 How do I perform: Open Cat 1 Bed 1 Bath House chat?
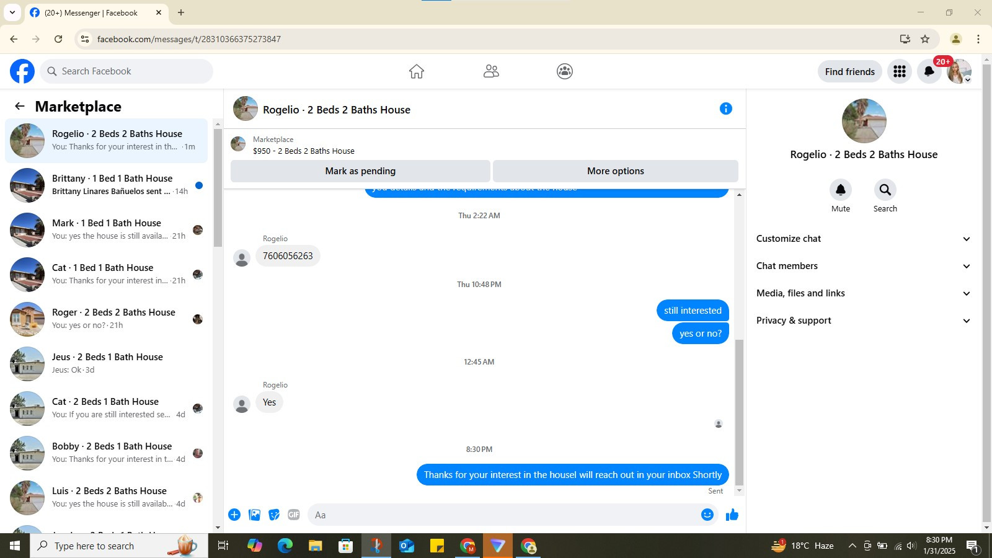pos(107,275)
